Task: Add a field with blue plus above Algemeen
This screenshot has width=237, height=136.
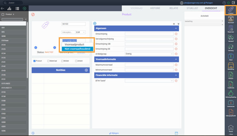Action: [x=95, y=23]
